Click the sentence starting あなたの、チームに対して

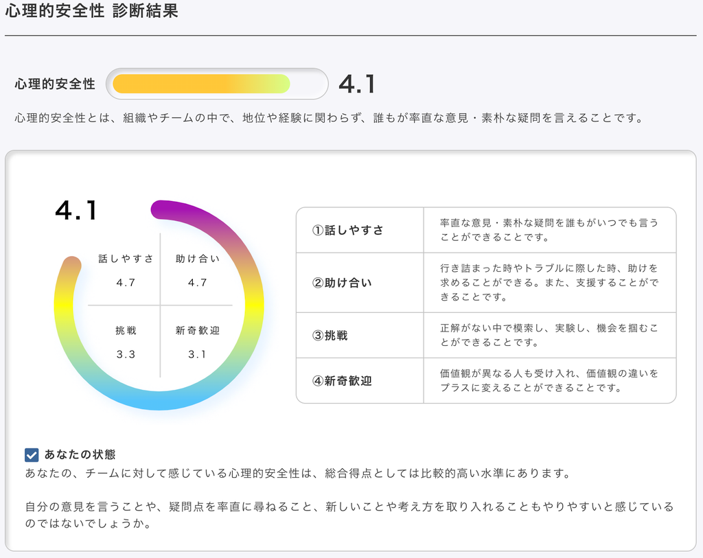[x=298, y=474]
